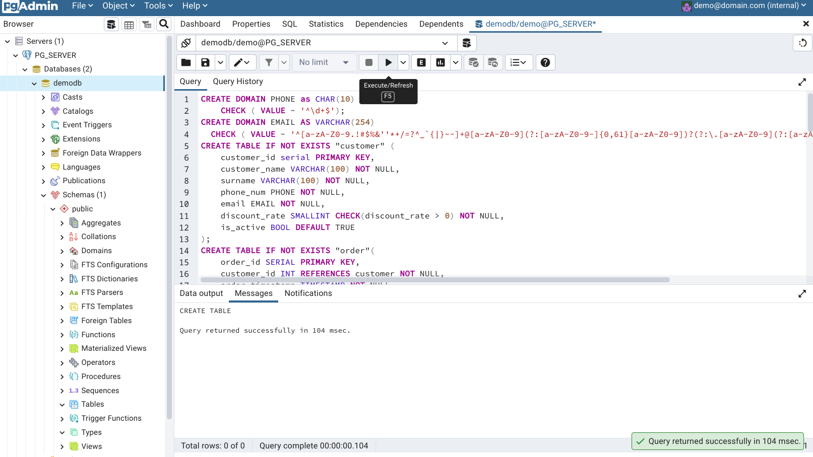This screenshot has width=813, height=457.
Task: Open the No limit rows dropdown
Action: [324, 62]
